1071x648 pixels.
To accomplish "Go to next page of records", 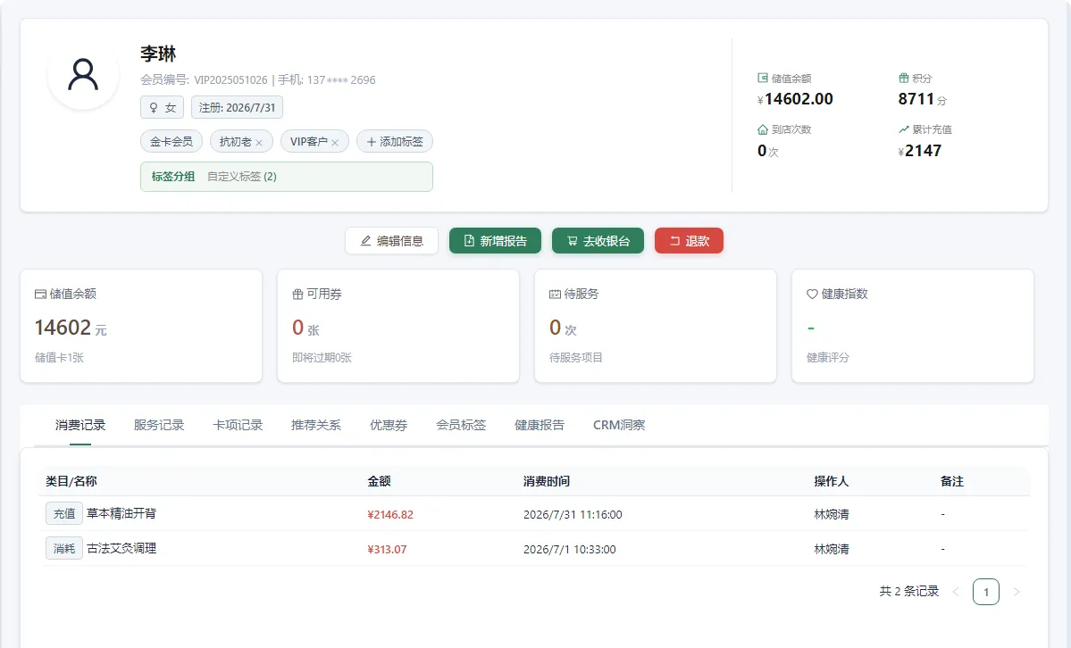I will [x=1017, y=592].
